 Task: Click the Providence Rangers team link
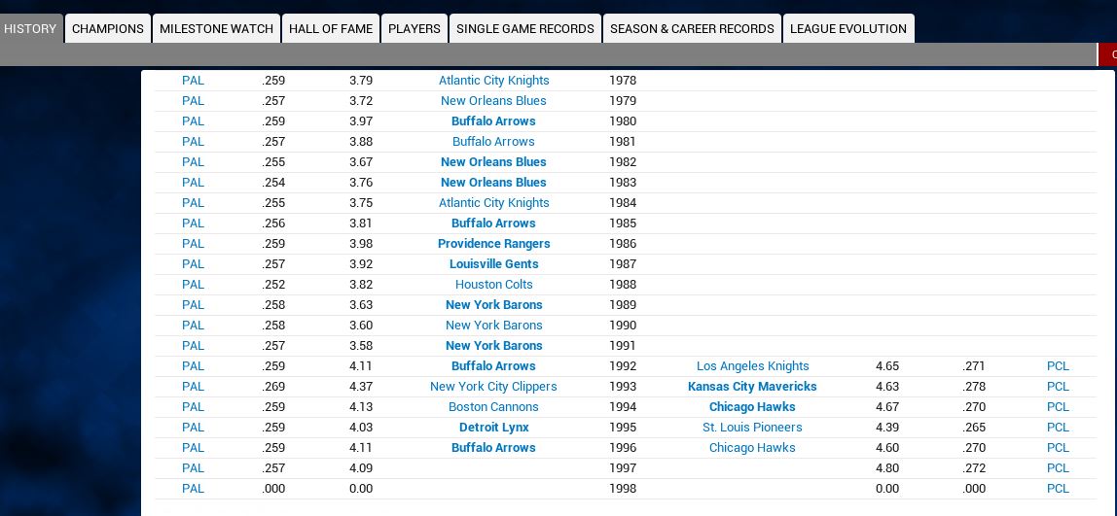493,244
